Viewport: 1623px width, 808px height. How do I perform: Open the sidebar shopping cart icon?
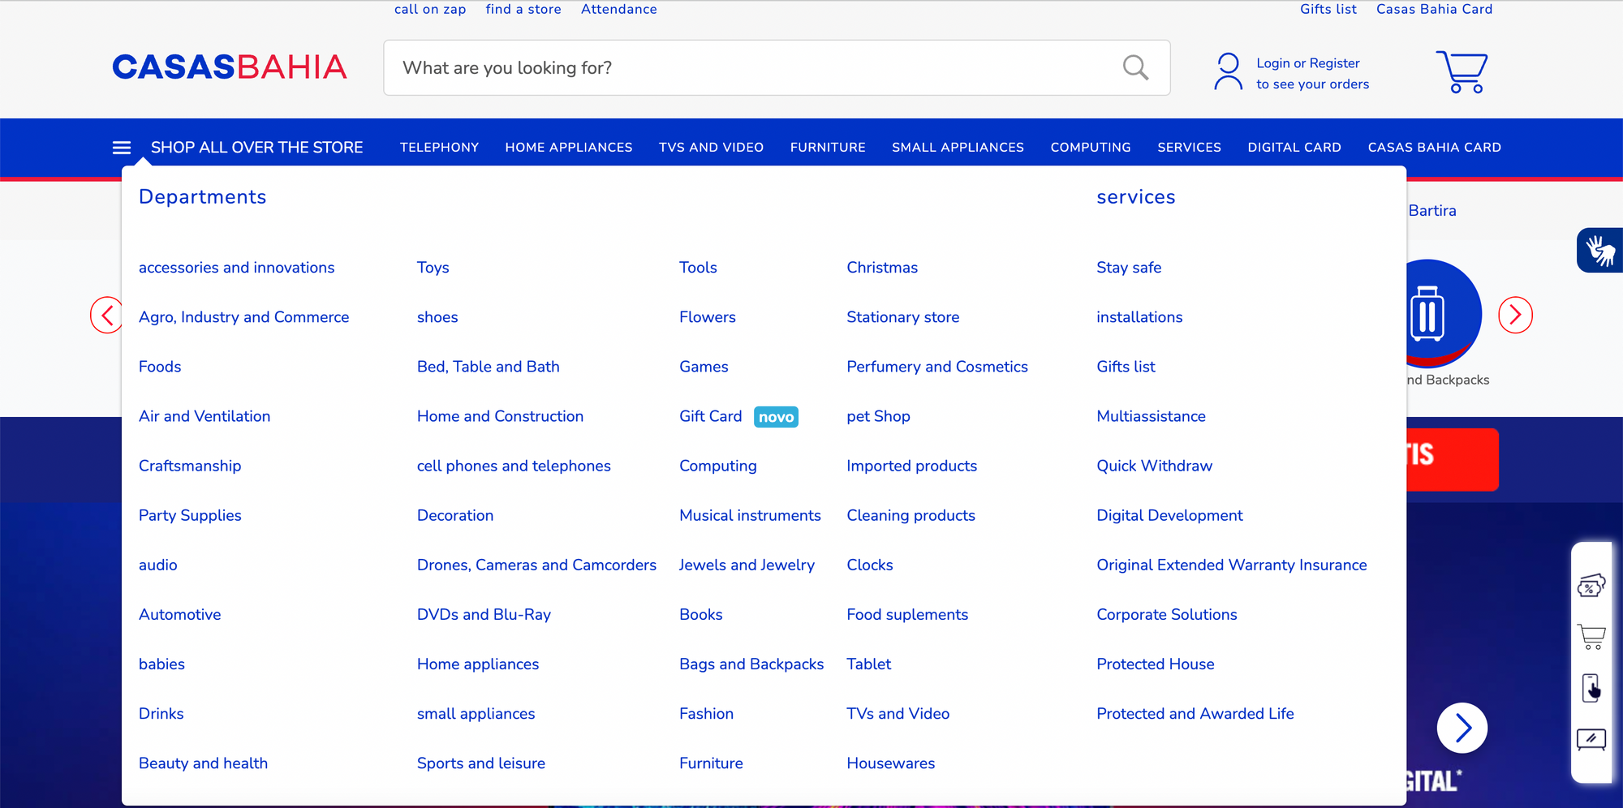[x=1591, y=637]
